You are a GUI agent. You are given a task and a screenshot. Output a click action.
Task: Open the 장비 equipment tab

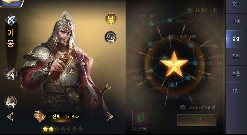pyautogui.click(x=236, y=56)
